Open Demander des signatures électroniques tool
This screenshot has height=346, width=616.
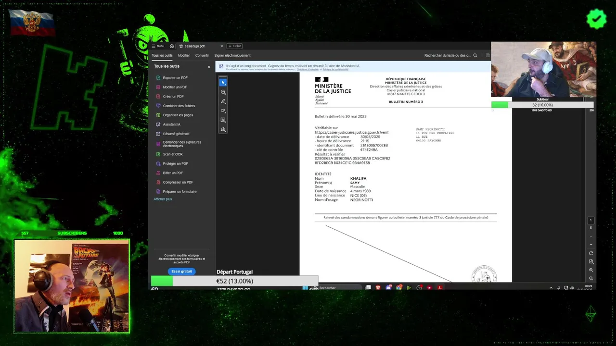182,144
